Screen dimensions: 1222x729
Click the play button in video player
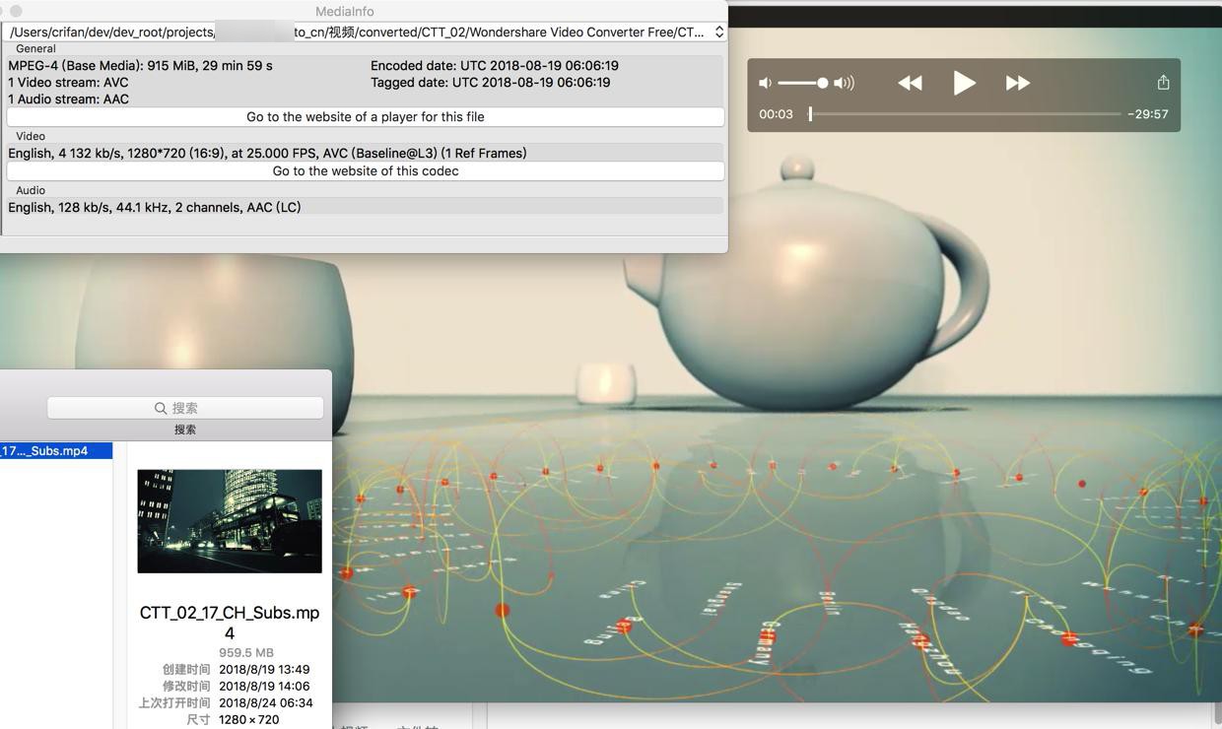coord(964,83)
